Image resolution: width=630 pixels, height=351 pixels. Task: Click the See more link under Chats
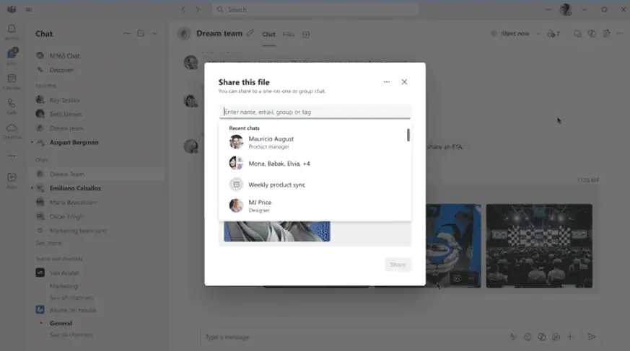(x=48, y=243)
